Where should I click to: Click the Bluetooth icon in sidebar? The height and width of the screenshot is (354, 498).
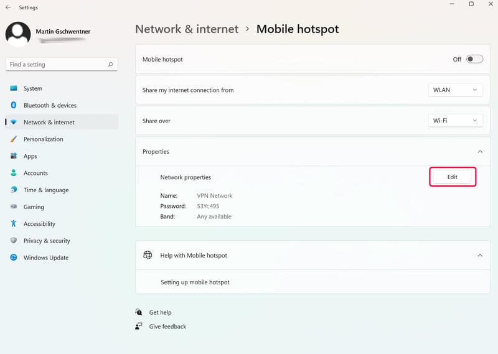(x=13, y=105)
